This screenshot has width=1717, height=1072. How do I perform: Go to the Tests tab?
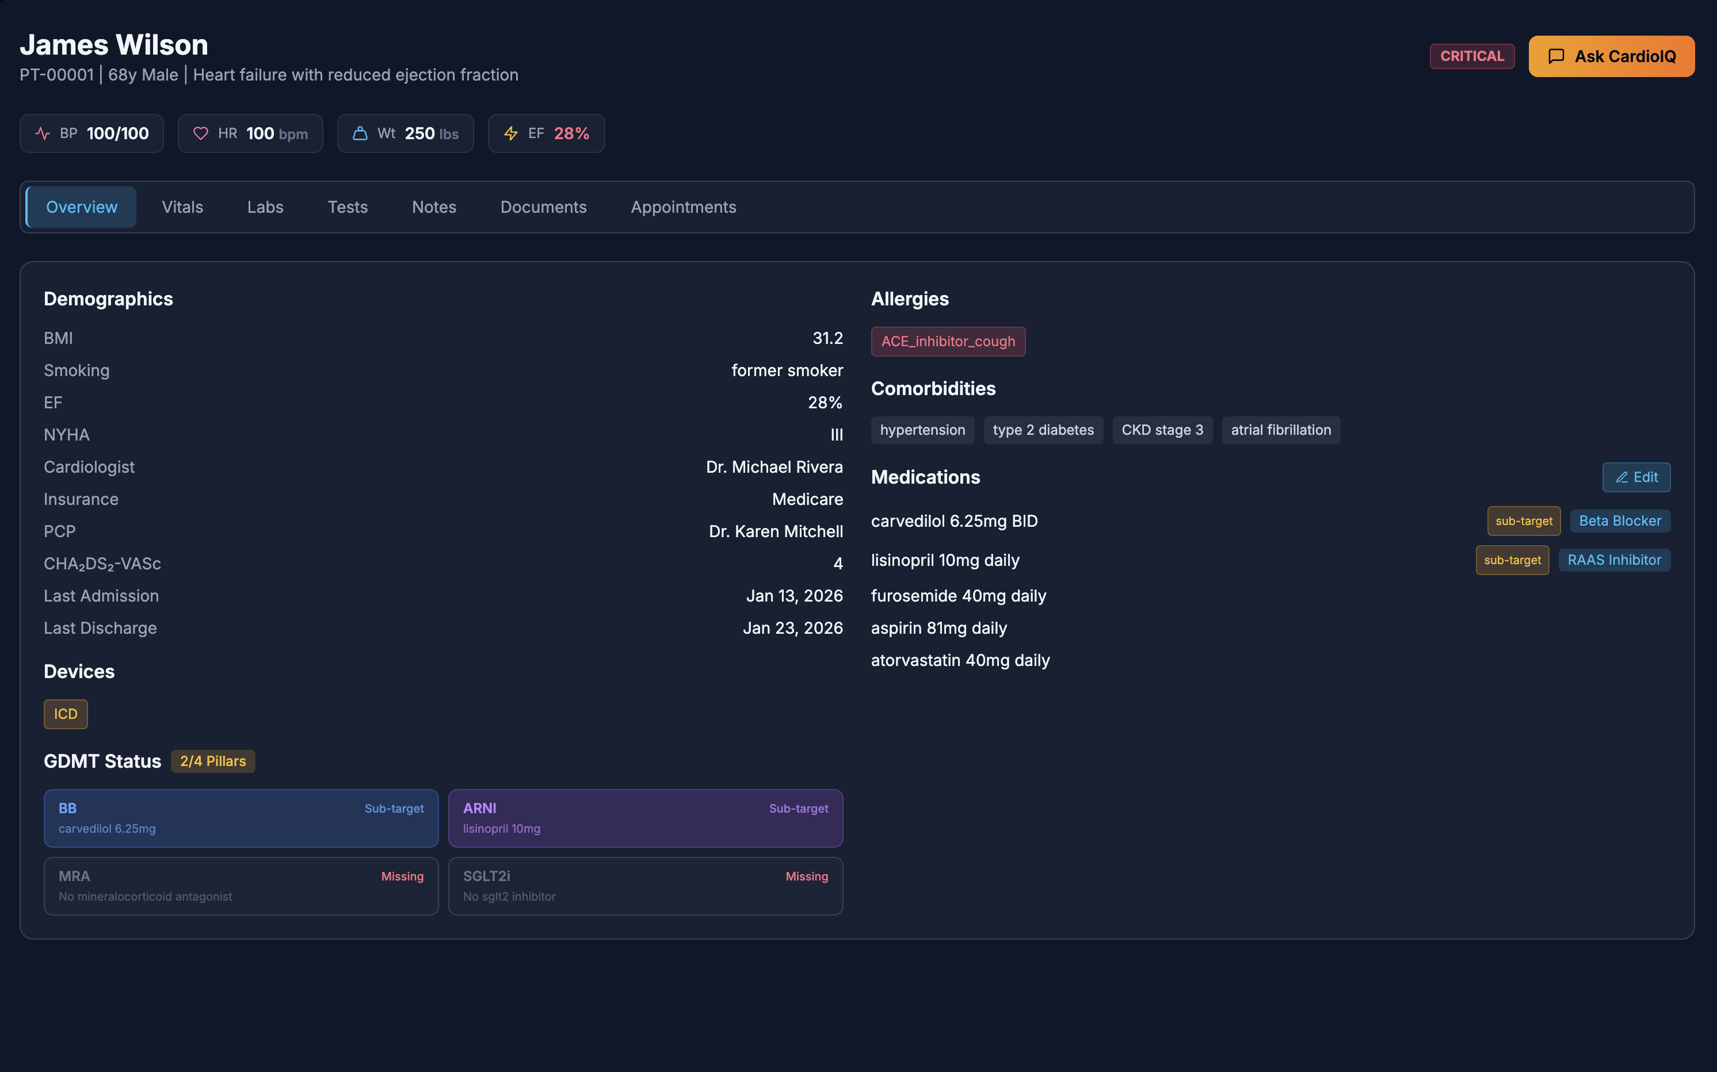(x=348, y=207)
